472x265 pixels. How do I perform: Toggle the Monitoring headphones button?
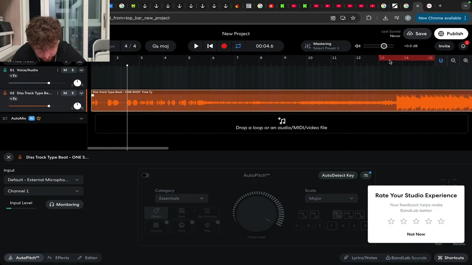65,205
